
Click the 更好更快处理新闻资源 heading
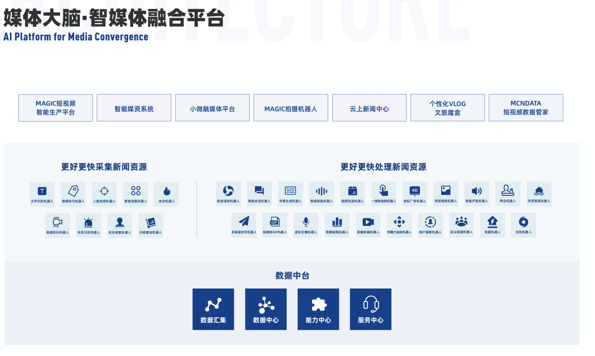point(383,167)
